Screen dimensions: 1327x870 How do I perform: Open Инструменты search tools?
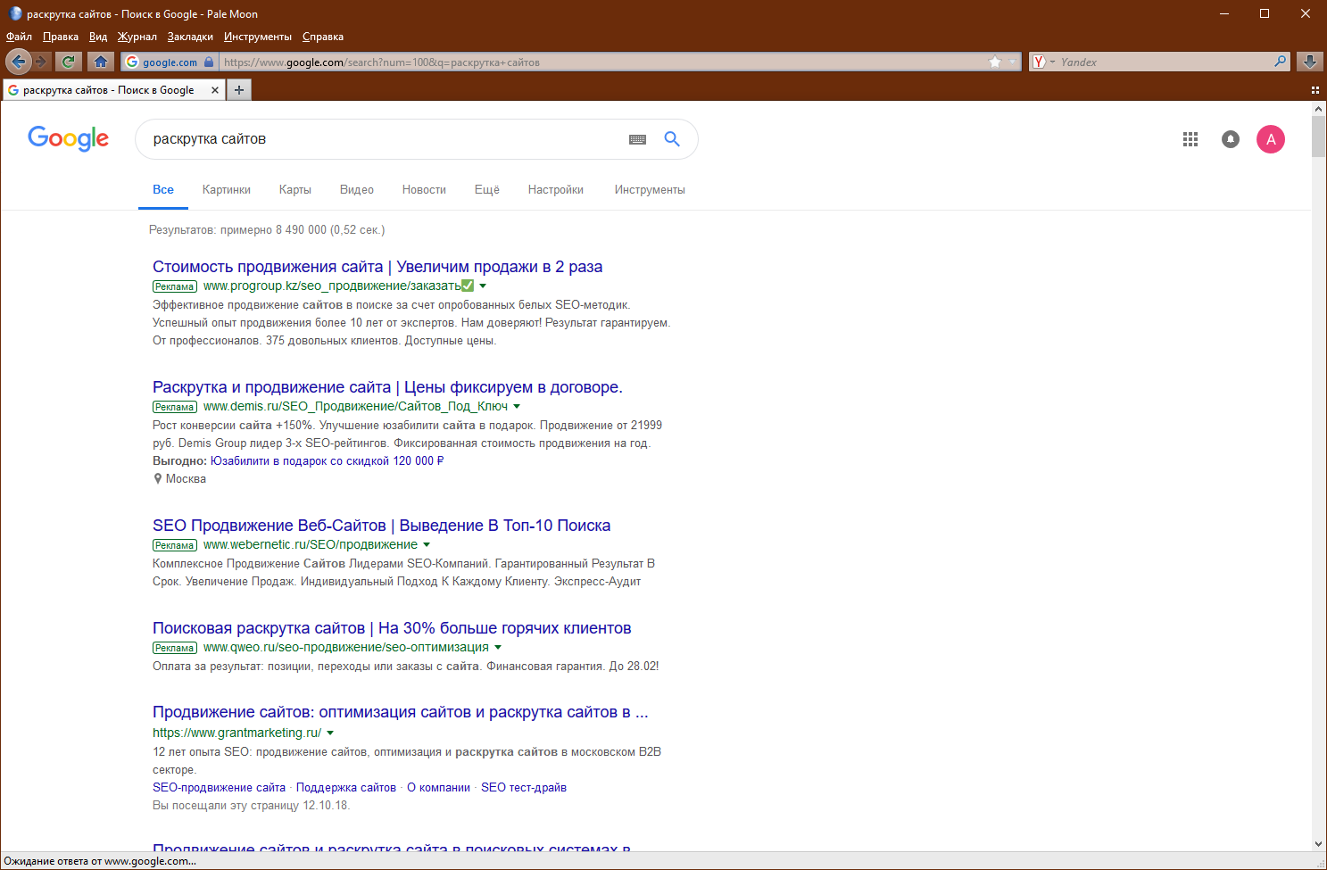pos(650,190)
